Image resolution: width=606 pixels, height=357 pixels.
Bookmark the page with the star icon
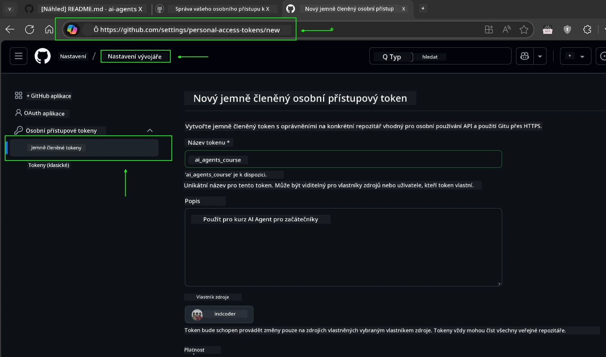(524, 30)
